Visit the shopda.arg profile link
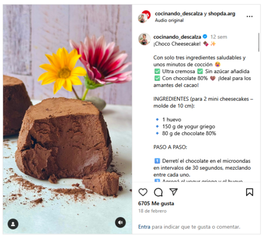 tap(222, 13)
